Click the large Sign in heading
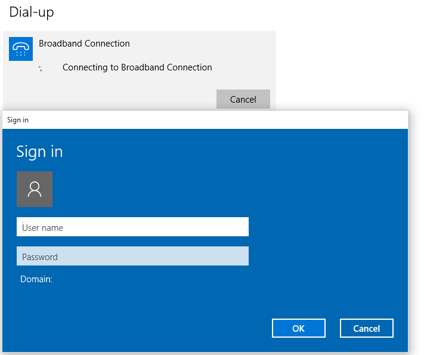 tap(39, 152)
